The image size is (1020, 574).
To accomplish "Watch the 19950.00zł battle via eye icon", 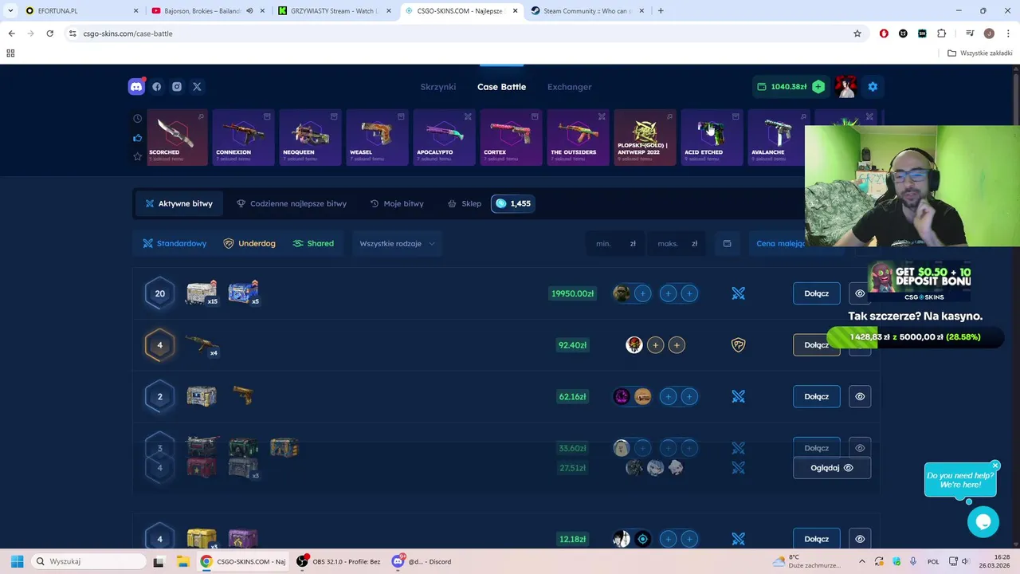I will coord(860,293).
